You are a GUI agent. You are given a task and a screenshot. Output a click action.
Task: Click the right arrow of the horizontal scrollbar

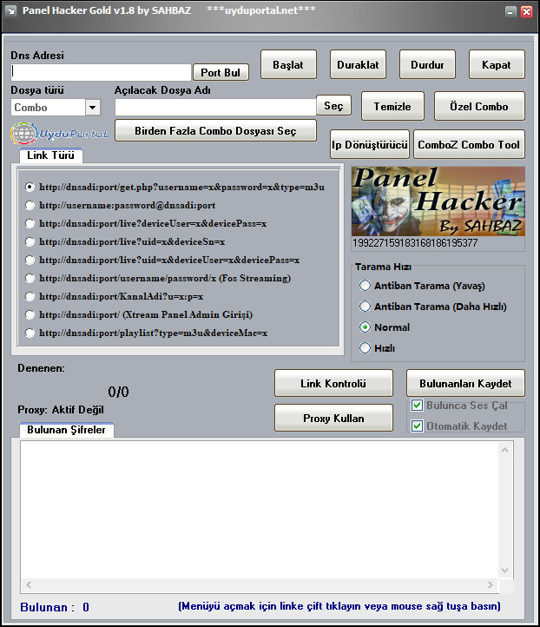tap(491, 586)
